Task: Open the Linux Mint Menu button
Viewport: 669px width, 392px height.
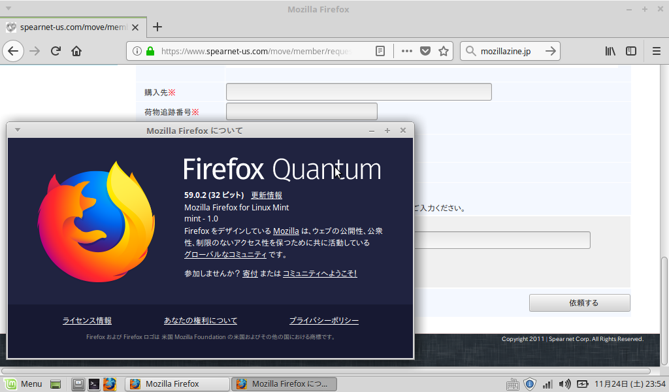Action: 24,384
